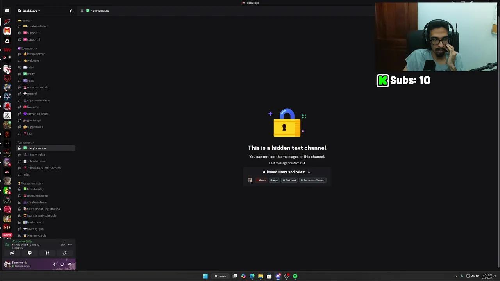Open the server-boosters channel
This screenshot has height=281, width=500.
46,114
